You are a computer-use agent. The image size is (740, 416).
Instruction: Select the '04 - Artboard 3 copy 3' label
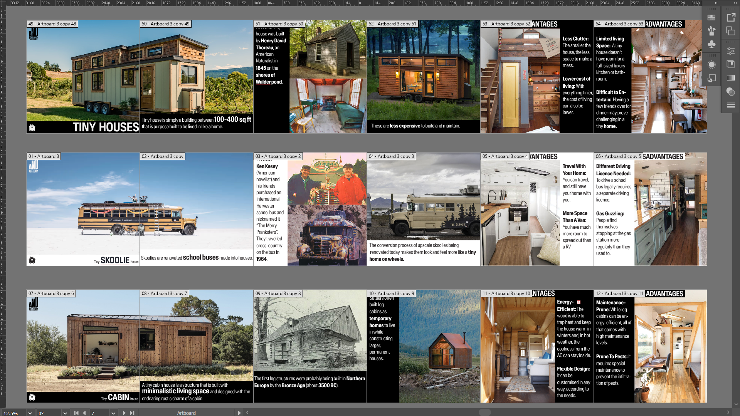coord(392,156)
